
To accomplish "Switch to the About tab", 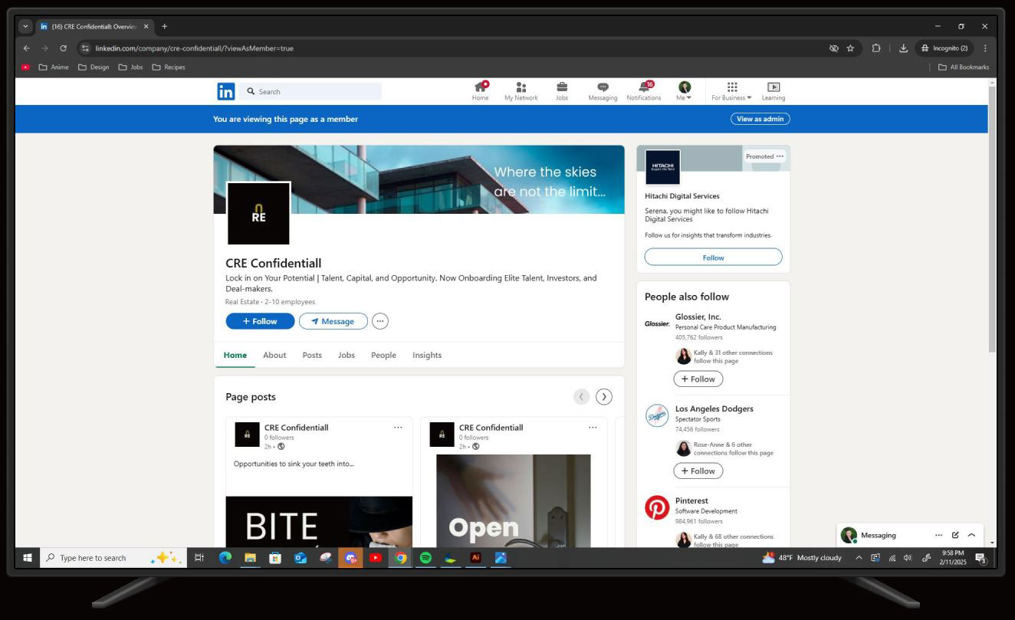I will (274, 355).
